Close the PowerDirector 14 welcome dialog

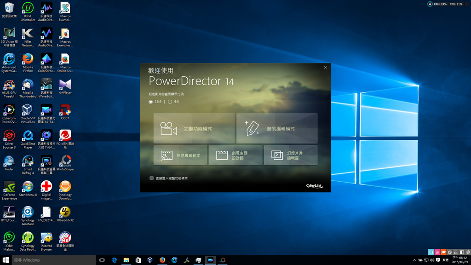click(x=325, y=68)
